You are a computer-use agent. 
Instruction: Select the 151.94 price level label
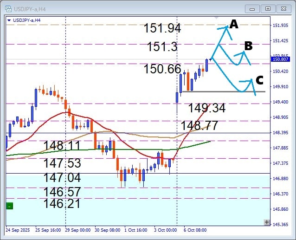point(162,28)
